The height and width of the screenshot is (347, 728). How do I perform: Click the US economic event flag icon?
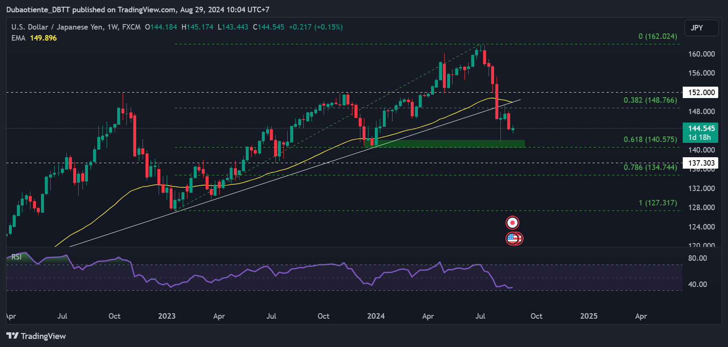point(512,239)
